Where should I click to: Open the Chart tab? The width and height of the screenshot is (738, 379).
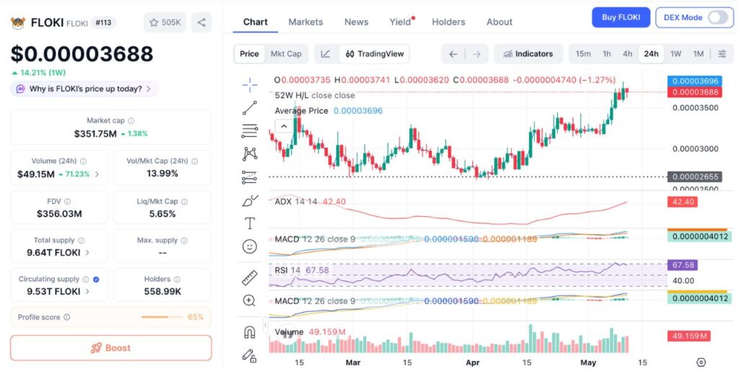click(x=255, y=22)
